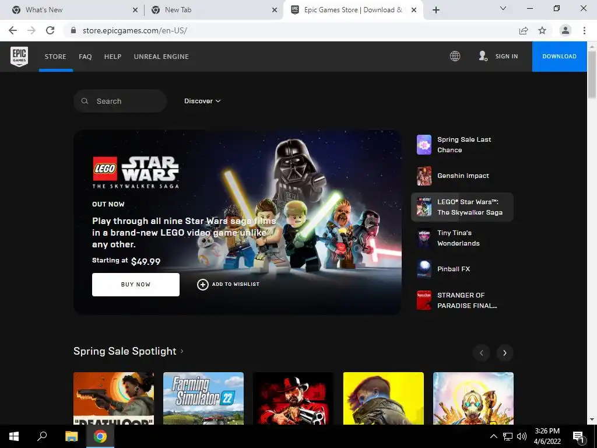This screenshot has height=448, width=597.
Task: Click the user avatar icon beside Sign In
Action: (483, 56)
